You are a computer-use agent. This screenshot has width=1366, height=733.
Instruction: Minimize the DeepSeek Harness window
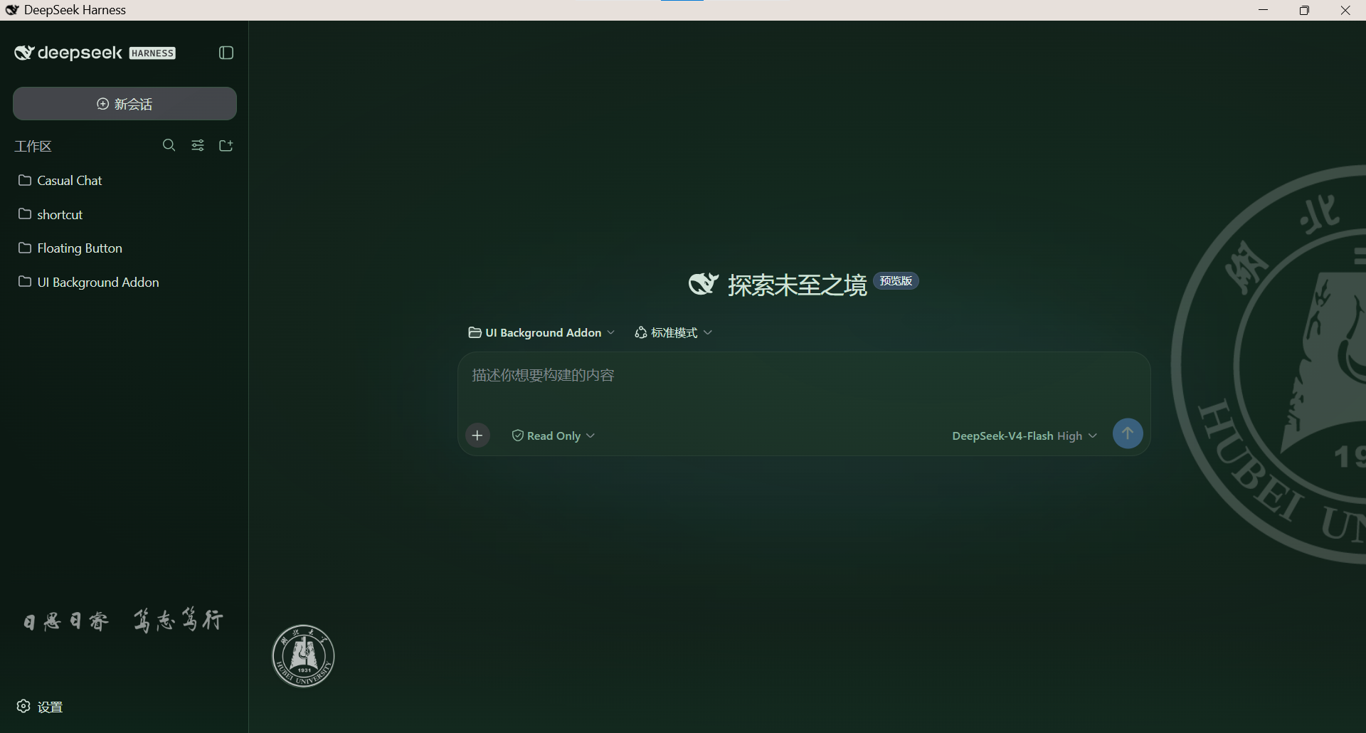(x=1264, y=10)
